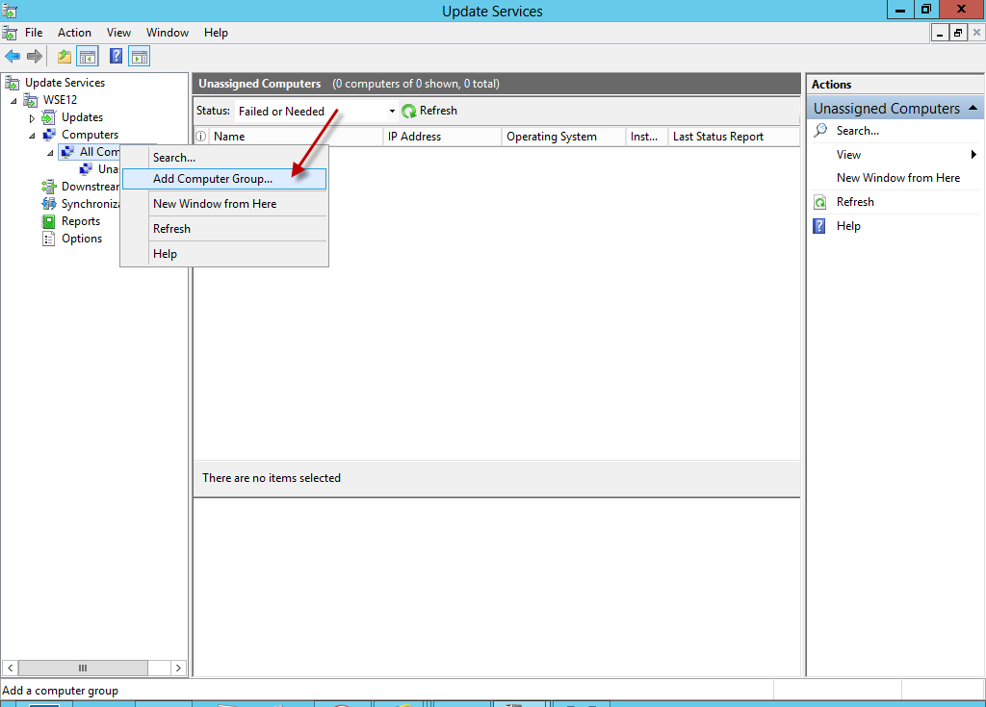Collapse the Unassigned Computers actions header
The image size is (986, 707).
pos(973,108)
